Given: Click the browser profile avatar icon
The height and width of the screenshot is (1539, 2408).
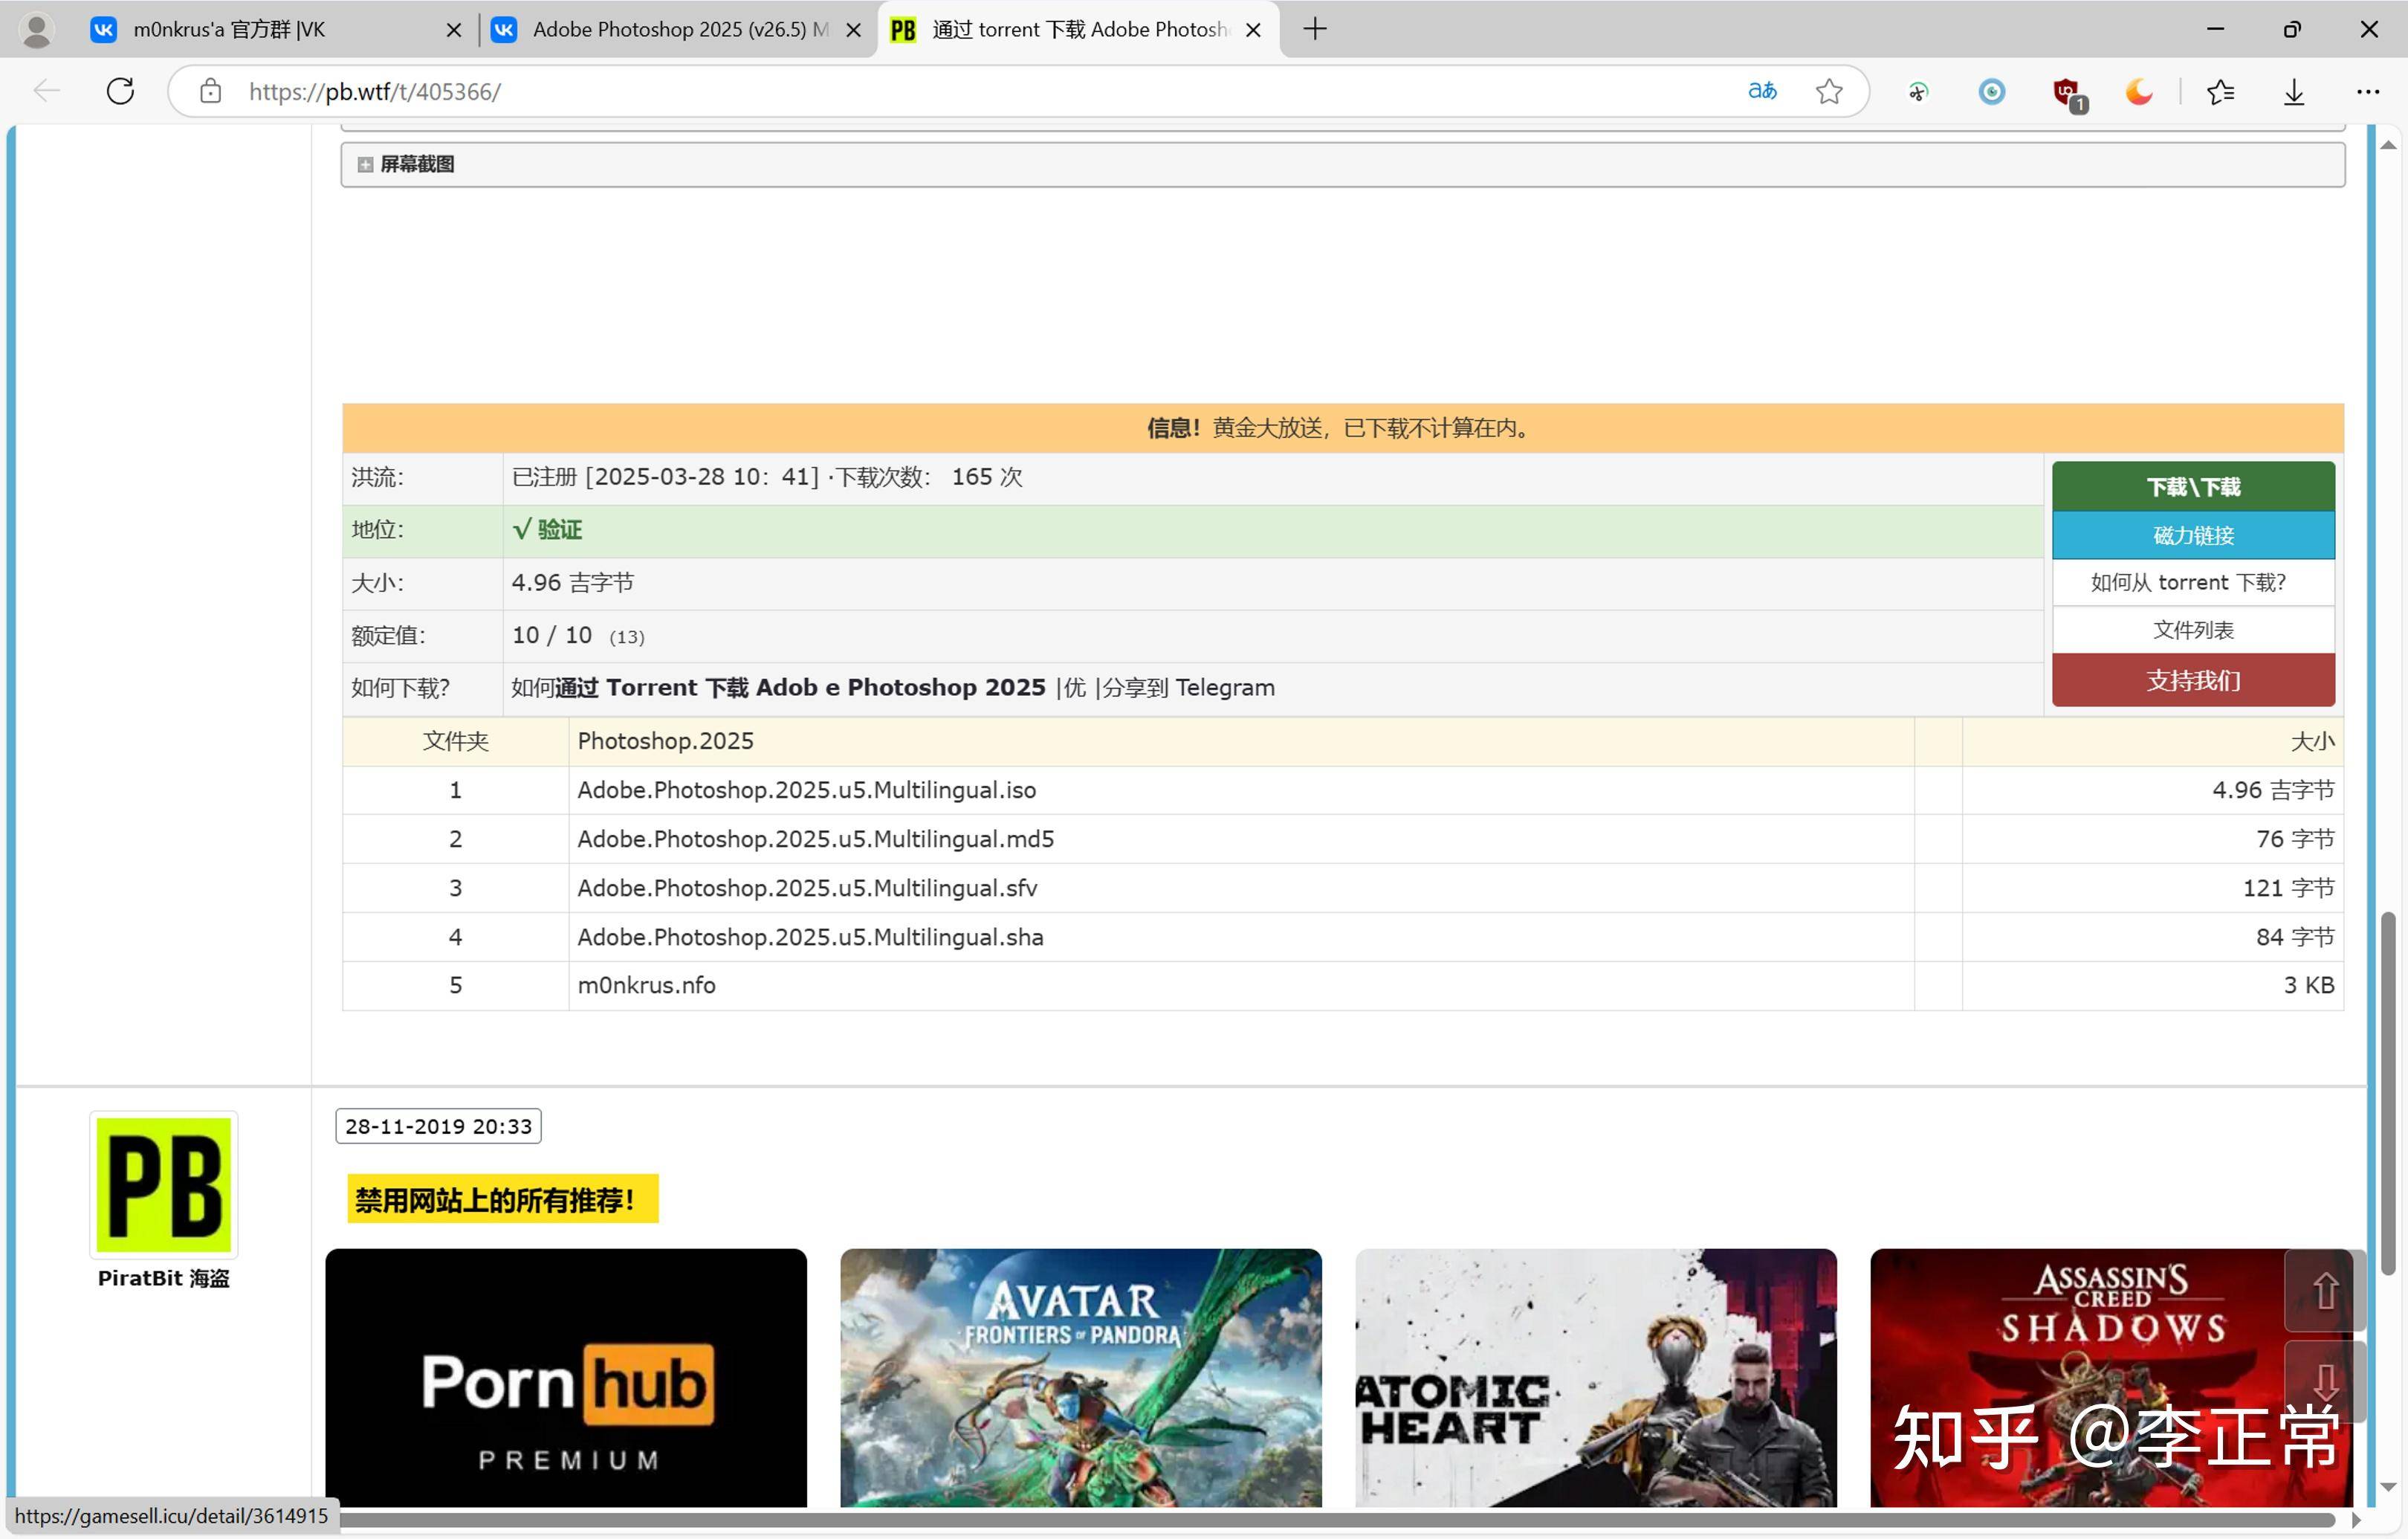Looking at the screenshot, I should (x=37, y=29).
